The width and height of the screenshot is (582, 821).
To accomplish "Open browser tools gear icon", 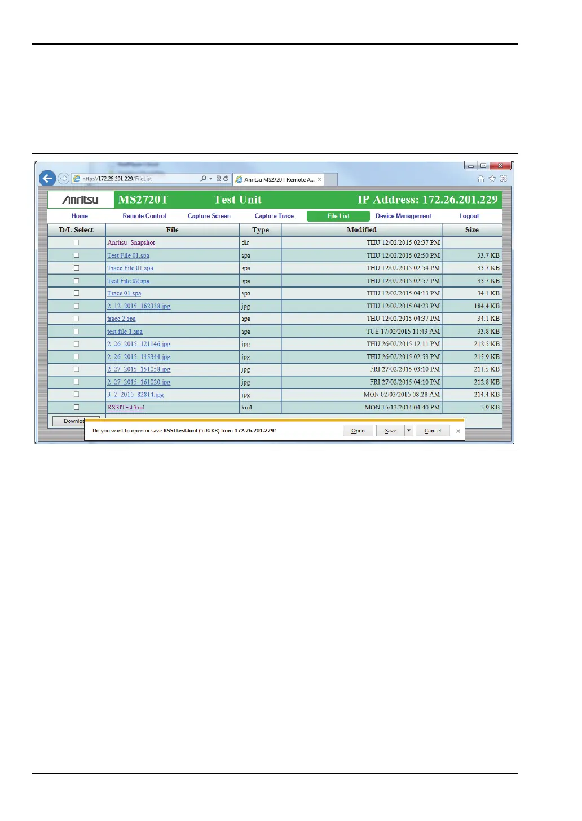I will 504,179.
